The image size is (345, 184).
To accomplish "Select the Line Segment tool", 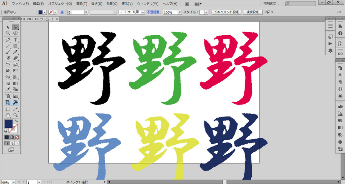I will [x=8, y=46].
